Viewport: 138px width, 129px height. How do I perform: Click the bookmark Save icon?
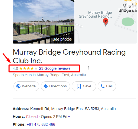(x=79, y=86)
